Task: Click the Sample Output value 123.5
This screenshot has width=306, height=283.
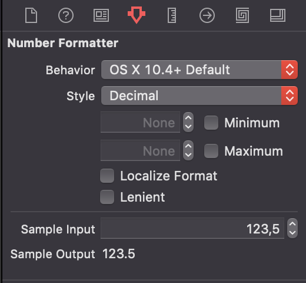Action: pyautogui.click(x=119, y=254)
